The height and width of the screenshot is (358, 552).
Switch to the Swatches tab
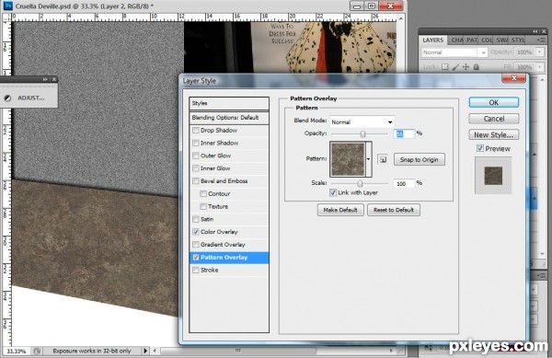[x=502, y=40]
